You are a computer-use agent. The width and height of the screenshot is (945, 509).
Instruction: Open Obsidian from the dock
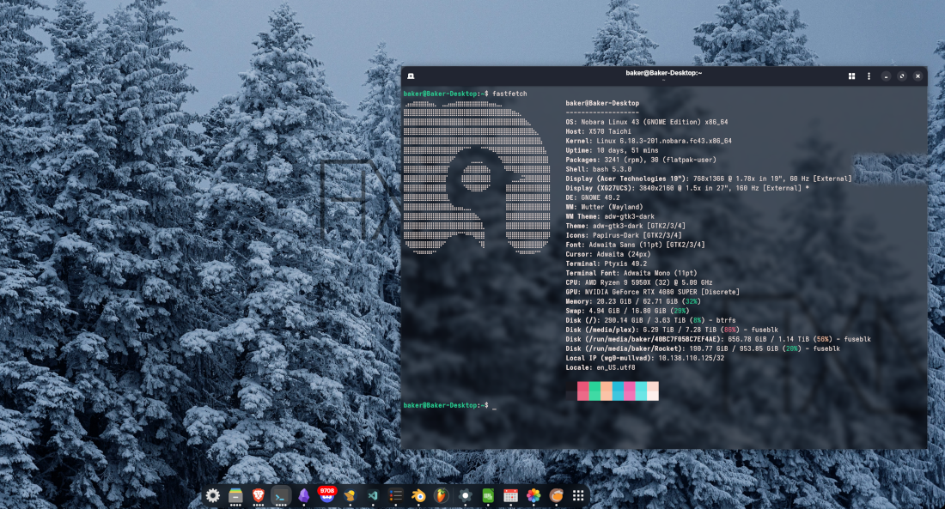[x=303, y=495]
